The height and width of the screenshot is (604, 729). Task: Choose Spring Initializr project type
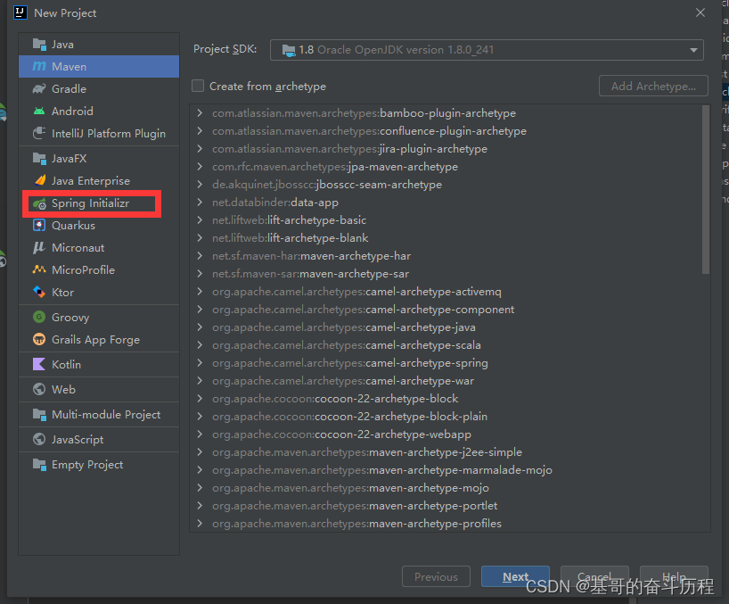99,203
